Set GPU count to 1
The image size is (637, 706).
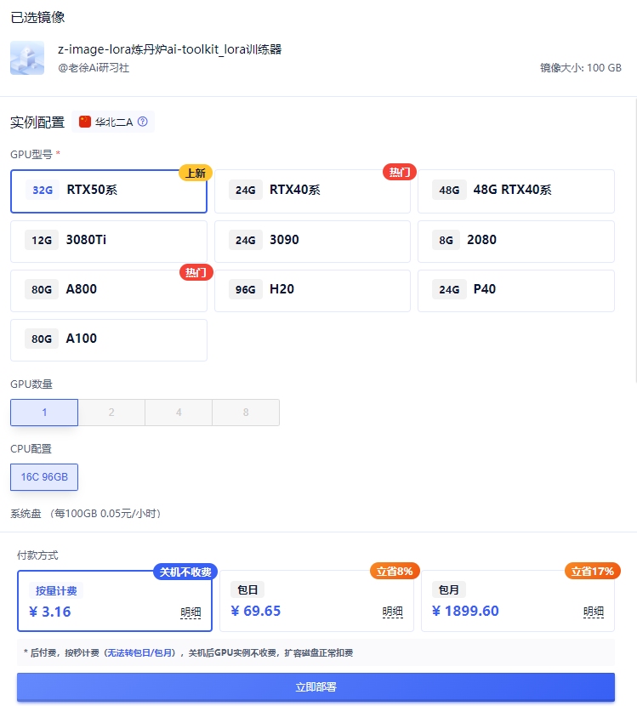[44, 413]
